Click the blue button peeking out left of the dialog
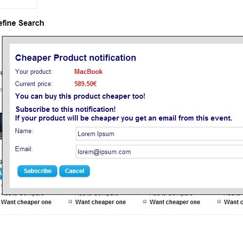The height and width of the screenshot is (243, 243). tap(1, 174)
